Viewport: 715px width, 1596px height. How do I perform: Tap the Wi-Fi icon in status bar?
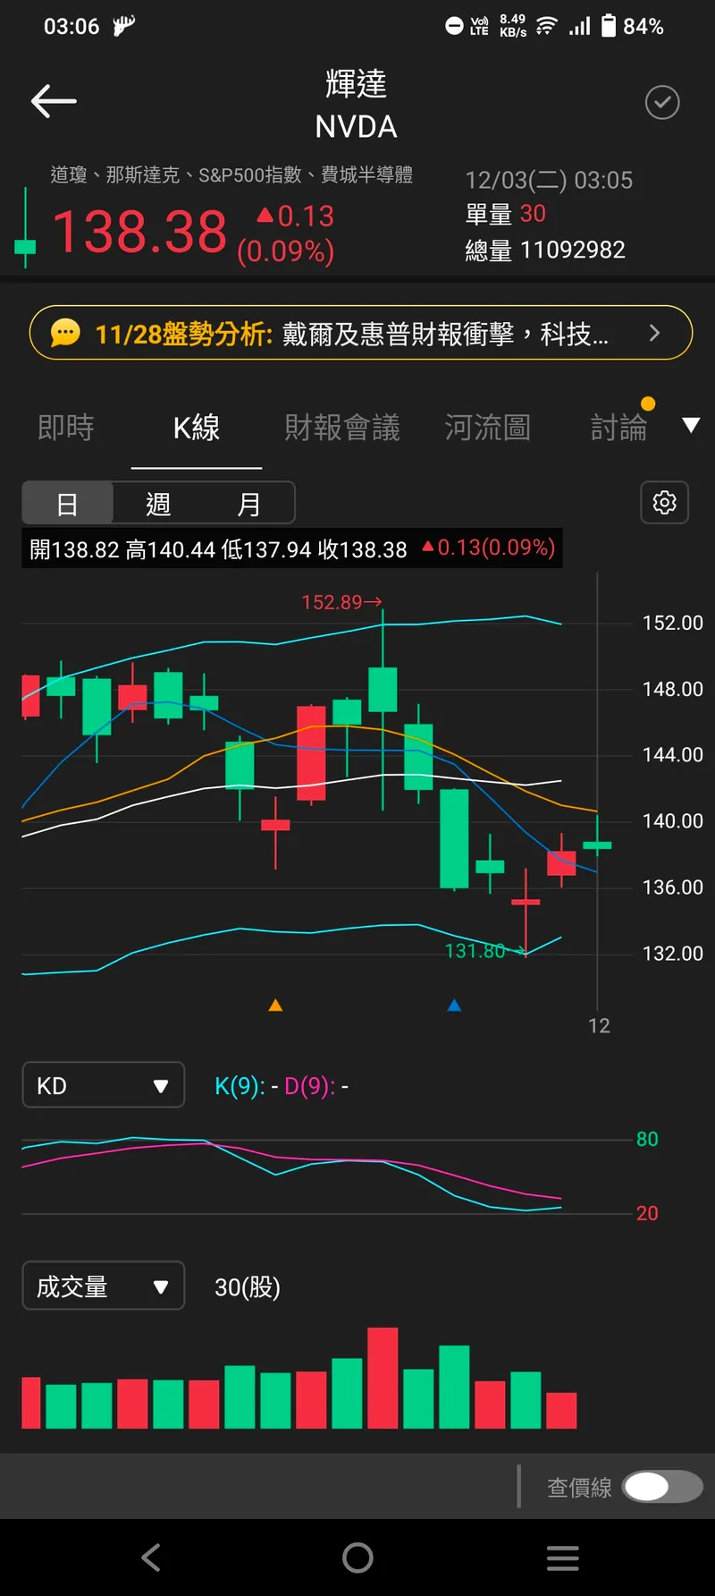coord(546,26)
